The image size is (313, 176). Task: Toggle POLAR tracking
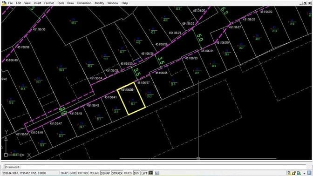(x=94, y=173)
